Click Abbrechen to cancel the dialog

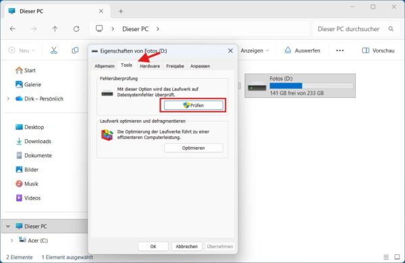tap(186, 246)
